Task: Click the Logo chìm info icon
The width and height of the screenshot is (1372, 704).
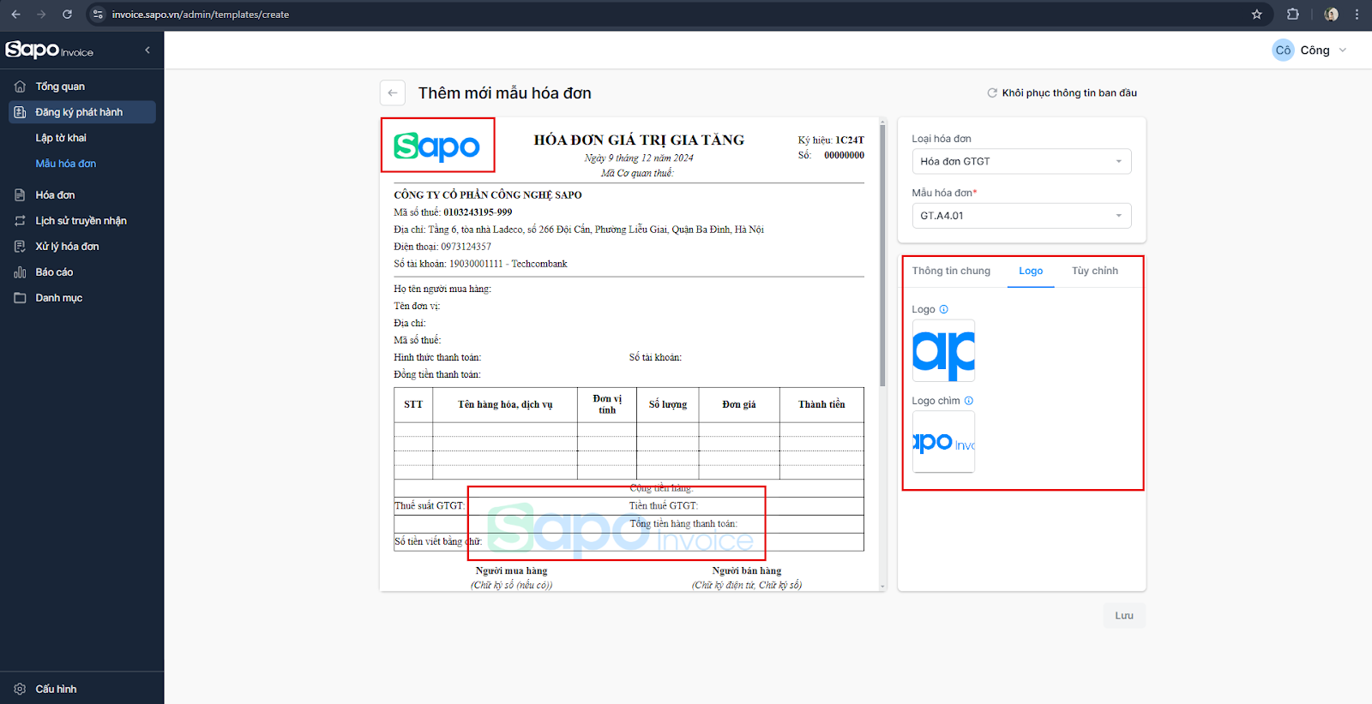Action: pyautogui.click(x=969, y=401)
